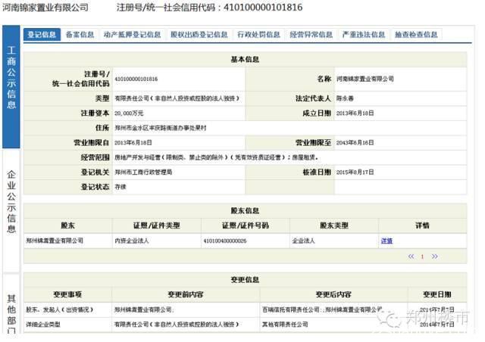Click 登记机关 value 郑州市工商行政管理局

point(143,172)
